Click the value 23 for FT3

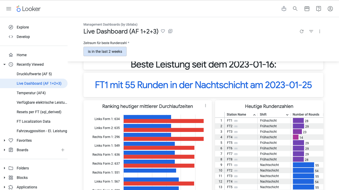(x=305, y=132)
